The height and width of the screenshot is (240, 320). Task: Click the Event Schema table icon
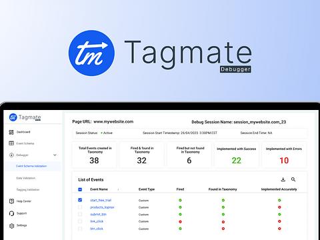pyautogui.click(x=11, y=143)
